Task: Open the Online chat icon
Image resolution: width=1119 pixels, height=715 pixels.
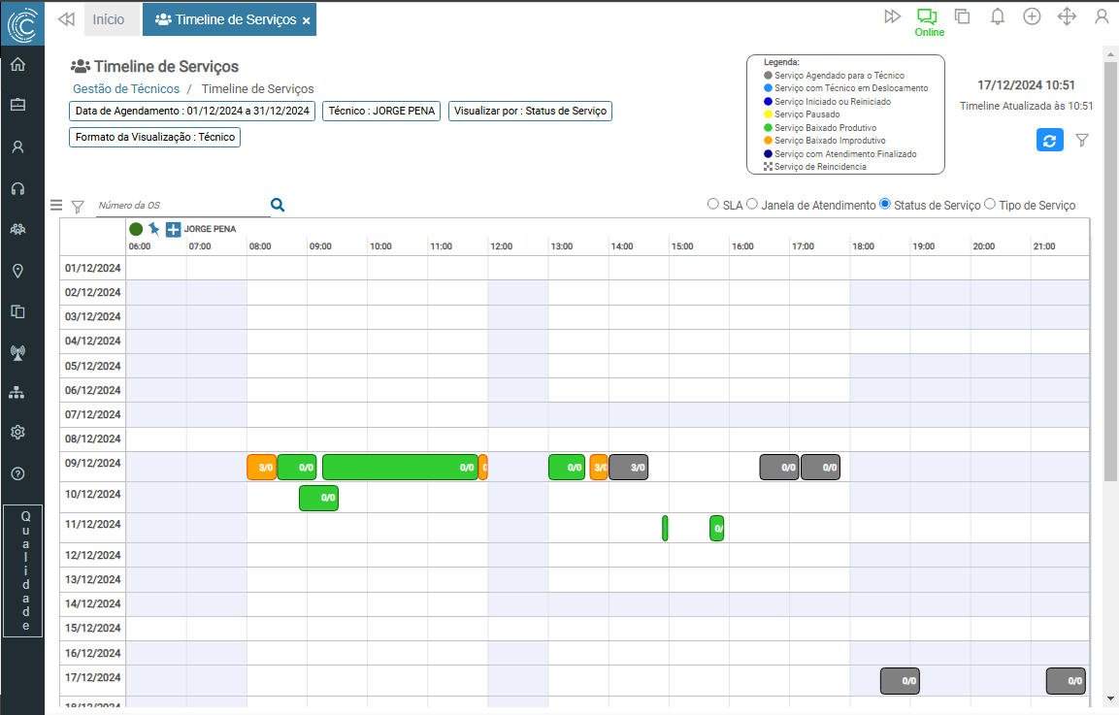Action: pyautogui.click(x=928, y=16)
